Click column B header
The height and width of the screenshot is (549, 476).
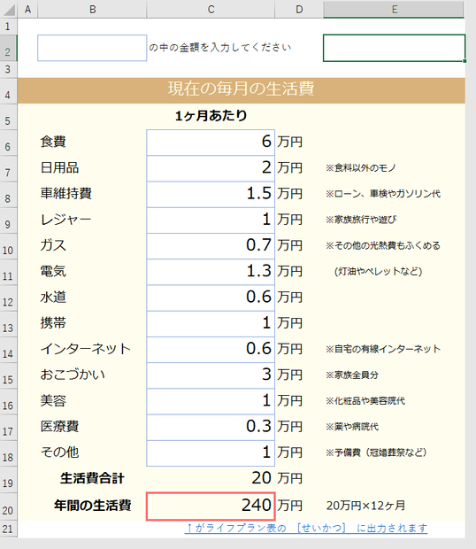(x=92, y=10)
